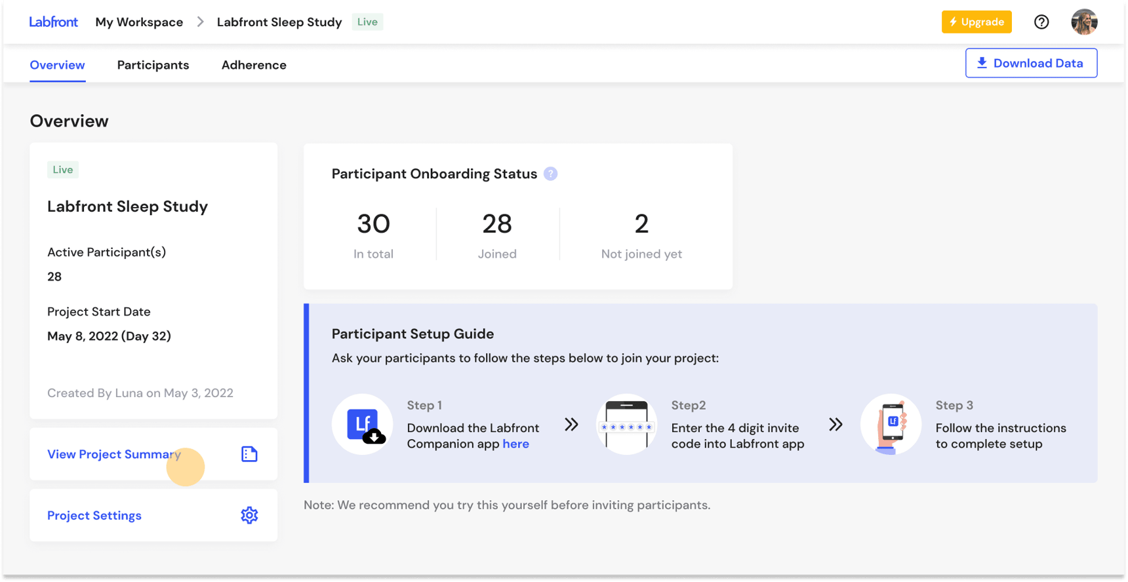Open the help question mark icon
Viewport: 1128px width, 582px height.
click(x=1041, y=22)
